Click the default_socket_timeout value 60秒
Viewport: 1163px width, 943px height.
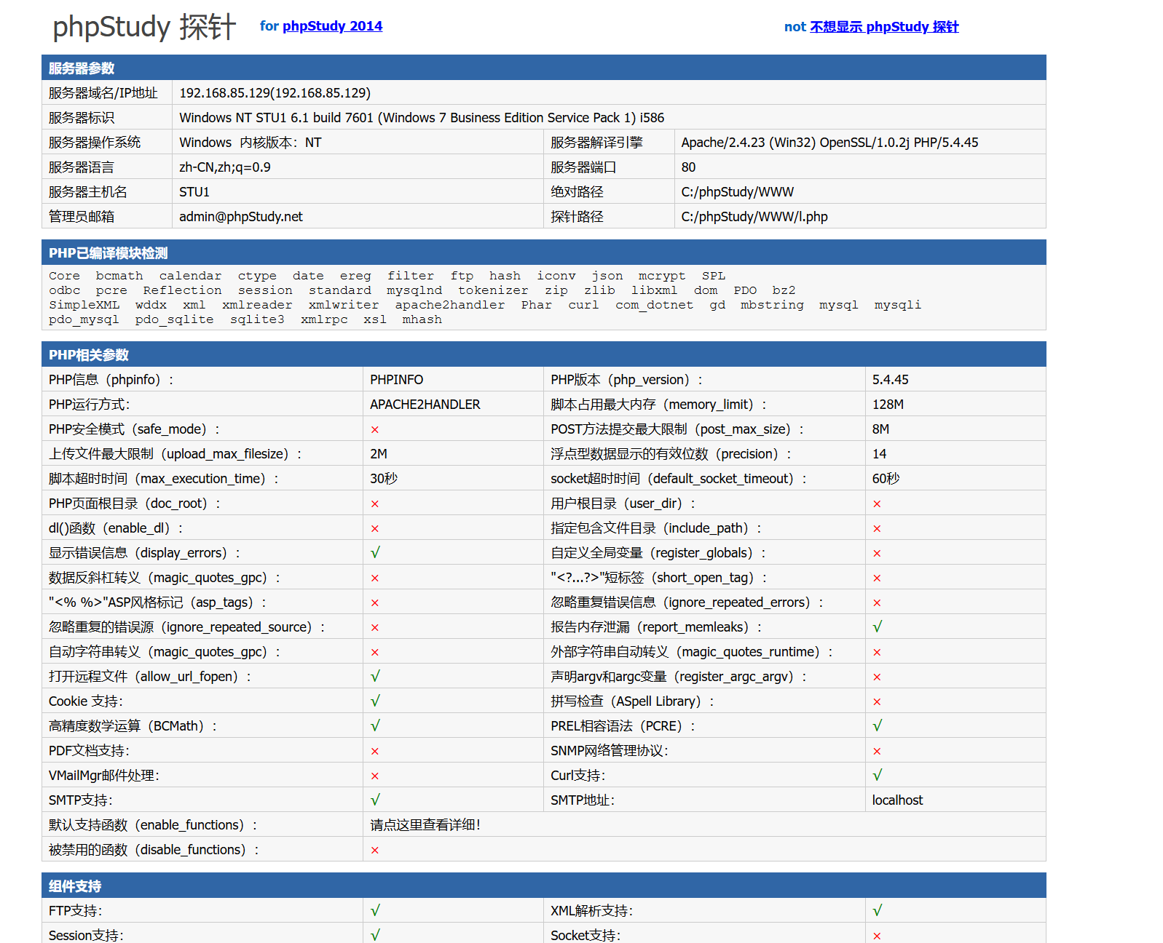(x=886, y=479)
